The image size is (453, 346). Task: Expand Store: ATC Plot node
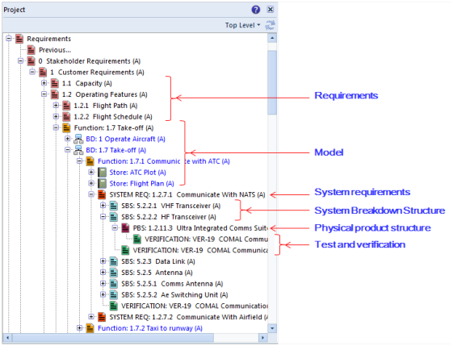[91, 172]
